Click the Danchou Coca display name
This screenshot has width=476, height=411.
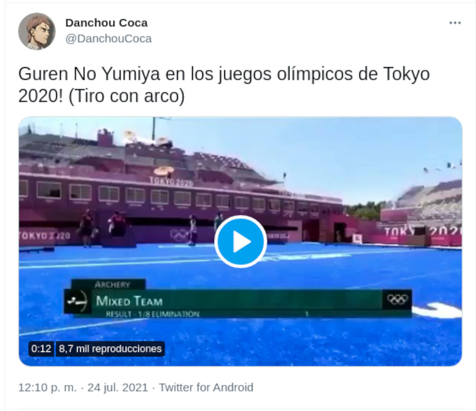point(107,23)
